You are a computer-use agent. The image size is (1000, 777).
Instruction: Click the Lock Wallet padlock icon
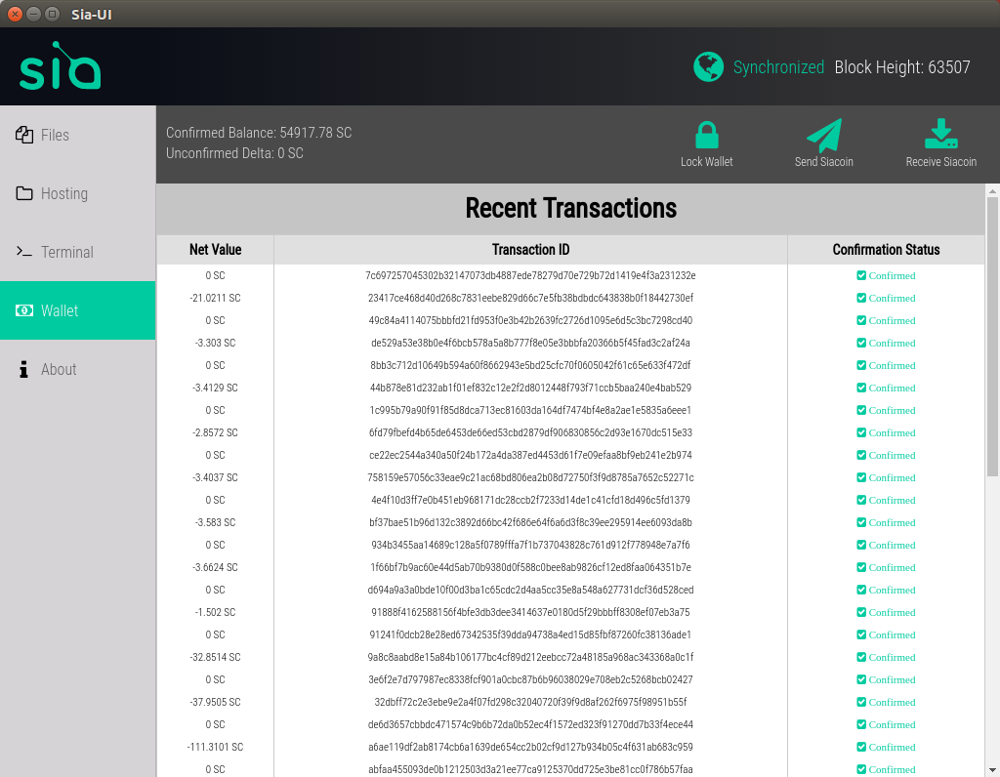point(707,135)
